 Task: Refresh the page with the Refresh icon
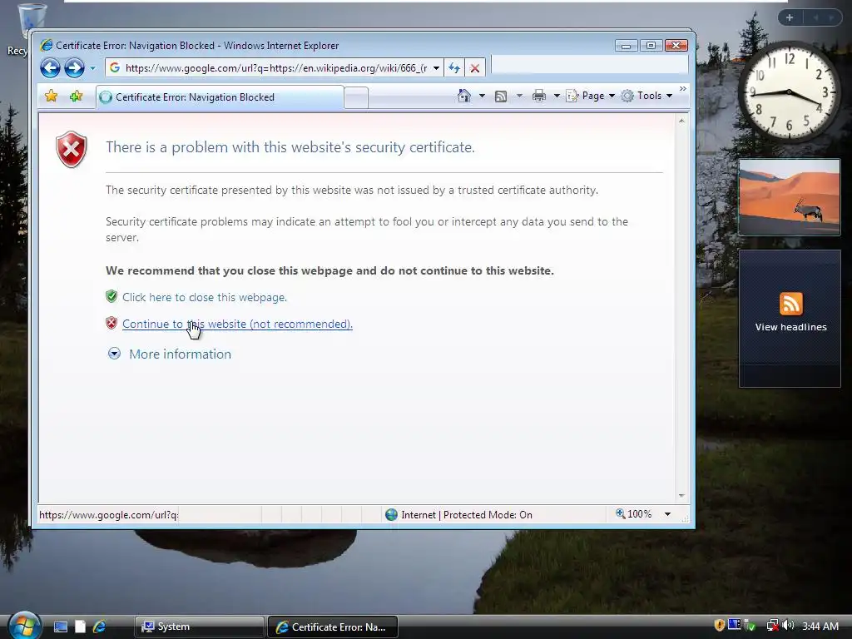454,68
